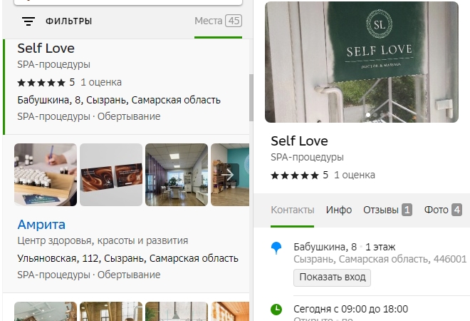Select the Места tab
This screenshot has height=321, width=470.
[218, 21]
